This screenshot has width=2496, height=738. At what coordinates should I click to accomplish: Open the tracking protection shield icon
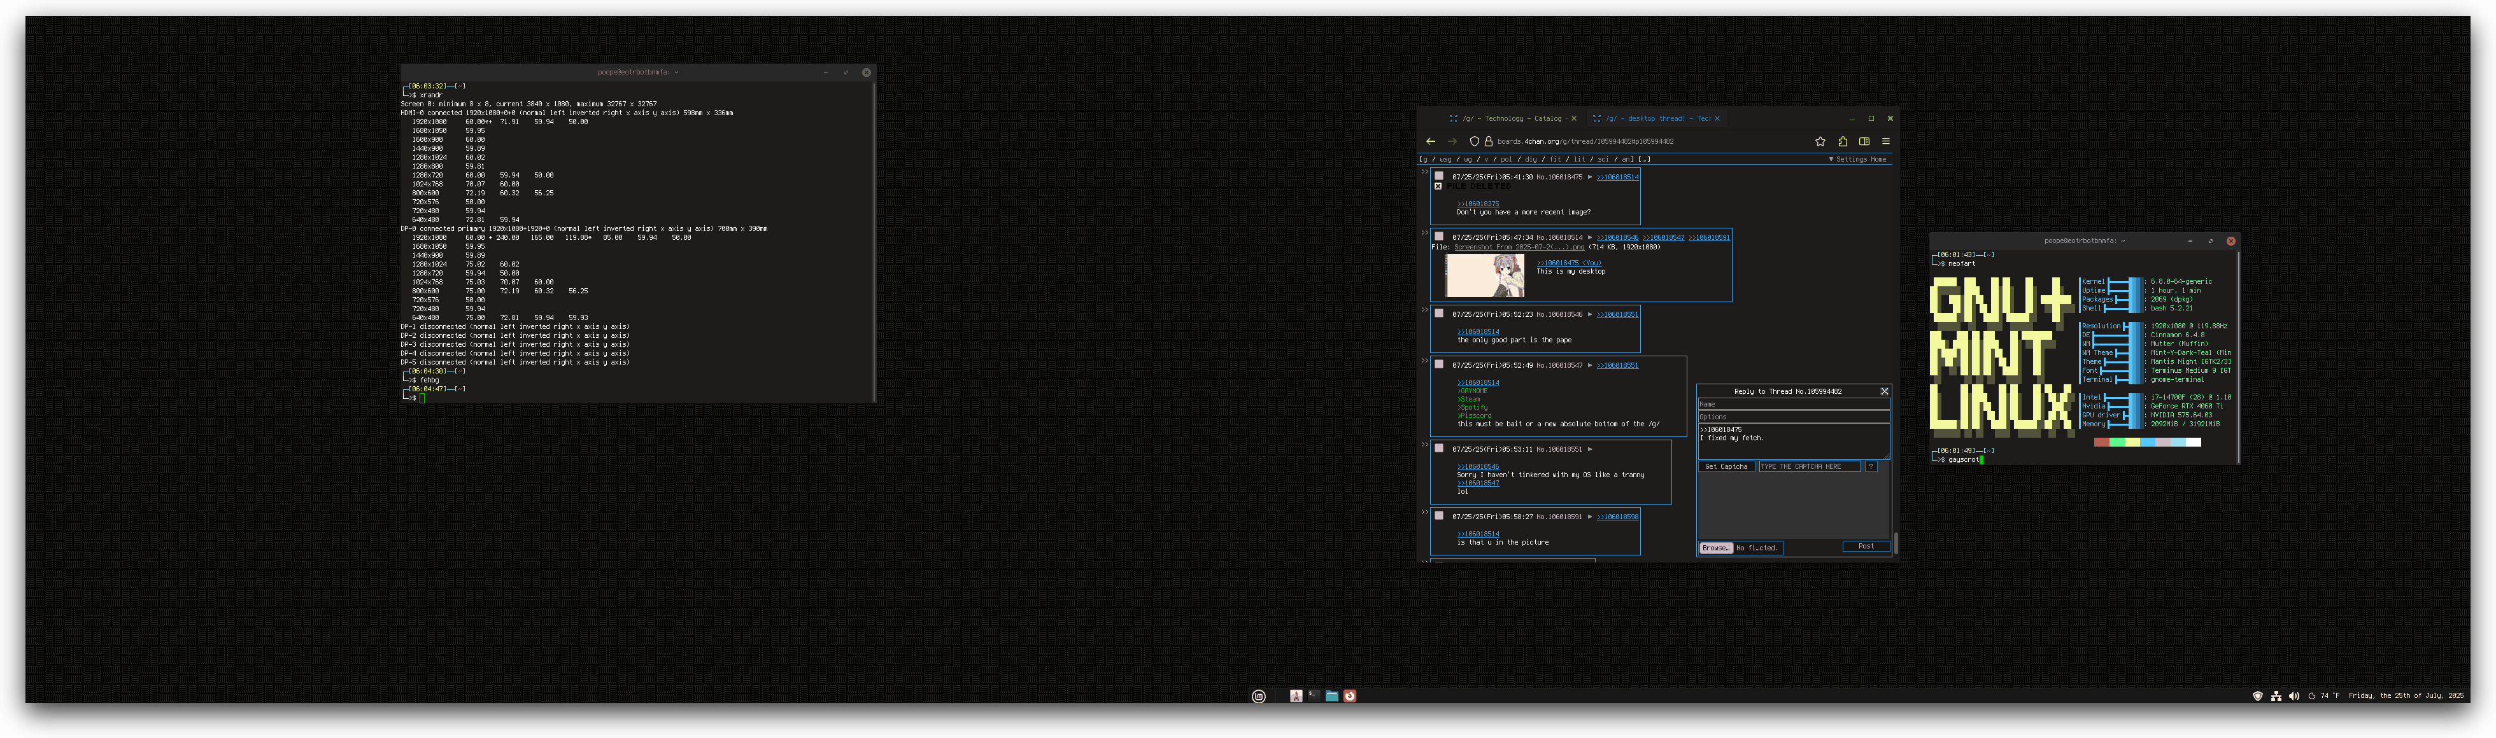pyautogui.click(x=1474, y=141)
